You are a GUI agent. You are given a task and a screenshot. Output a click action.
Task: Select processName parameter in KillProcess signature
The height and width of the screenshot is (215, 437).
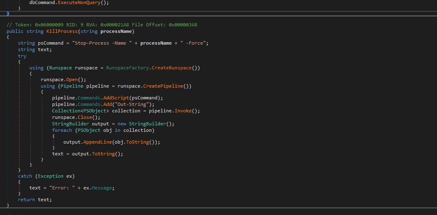coord(116,31)
